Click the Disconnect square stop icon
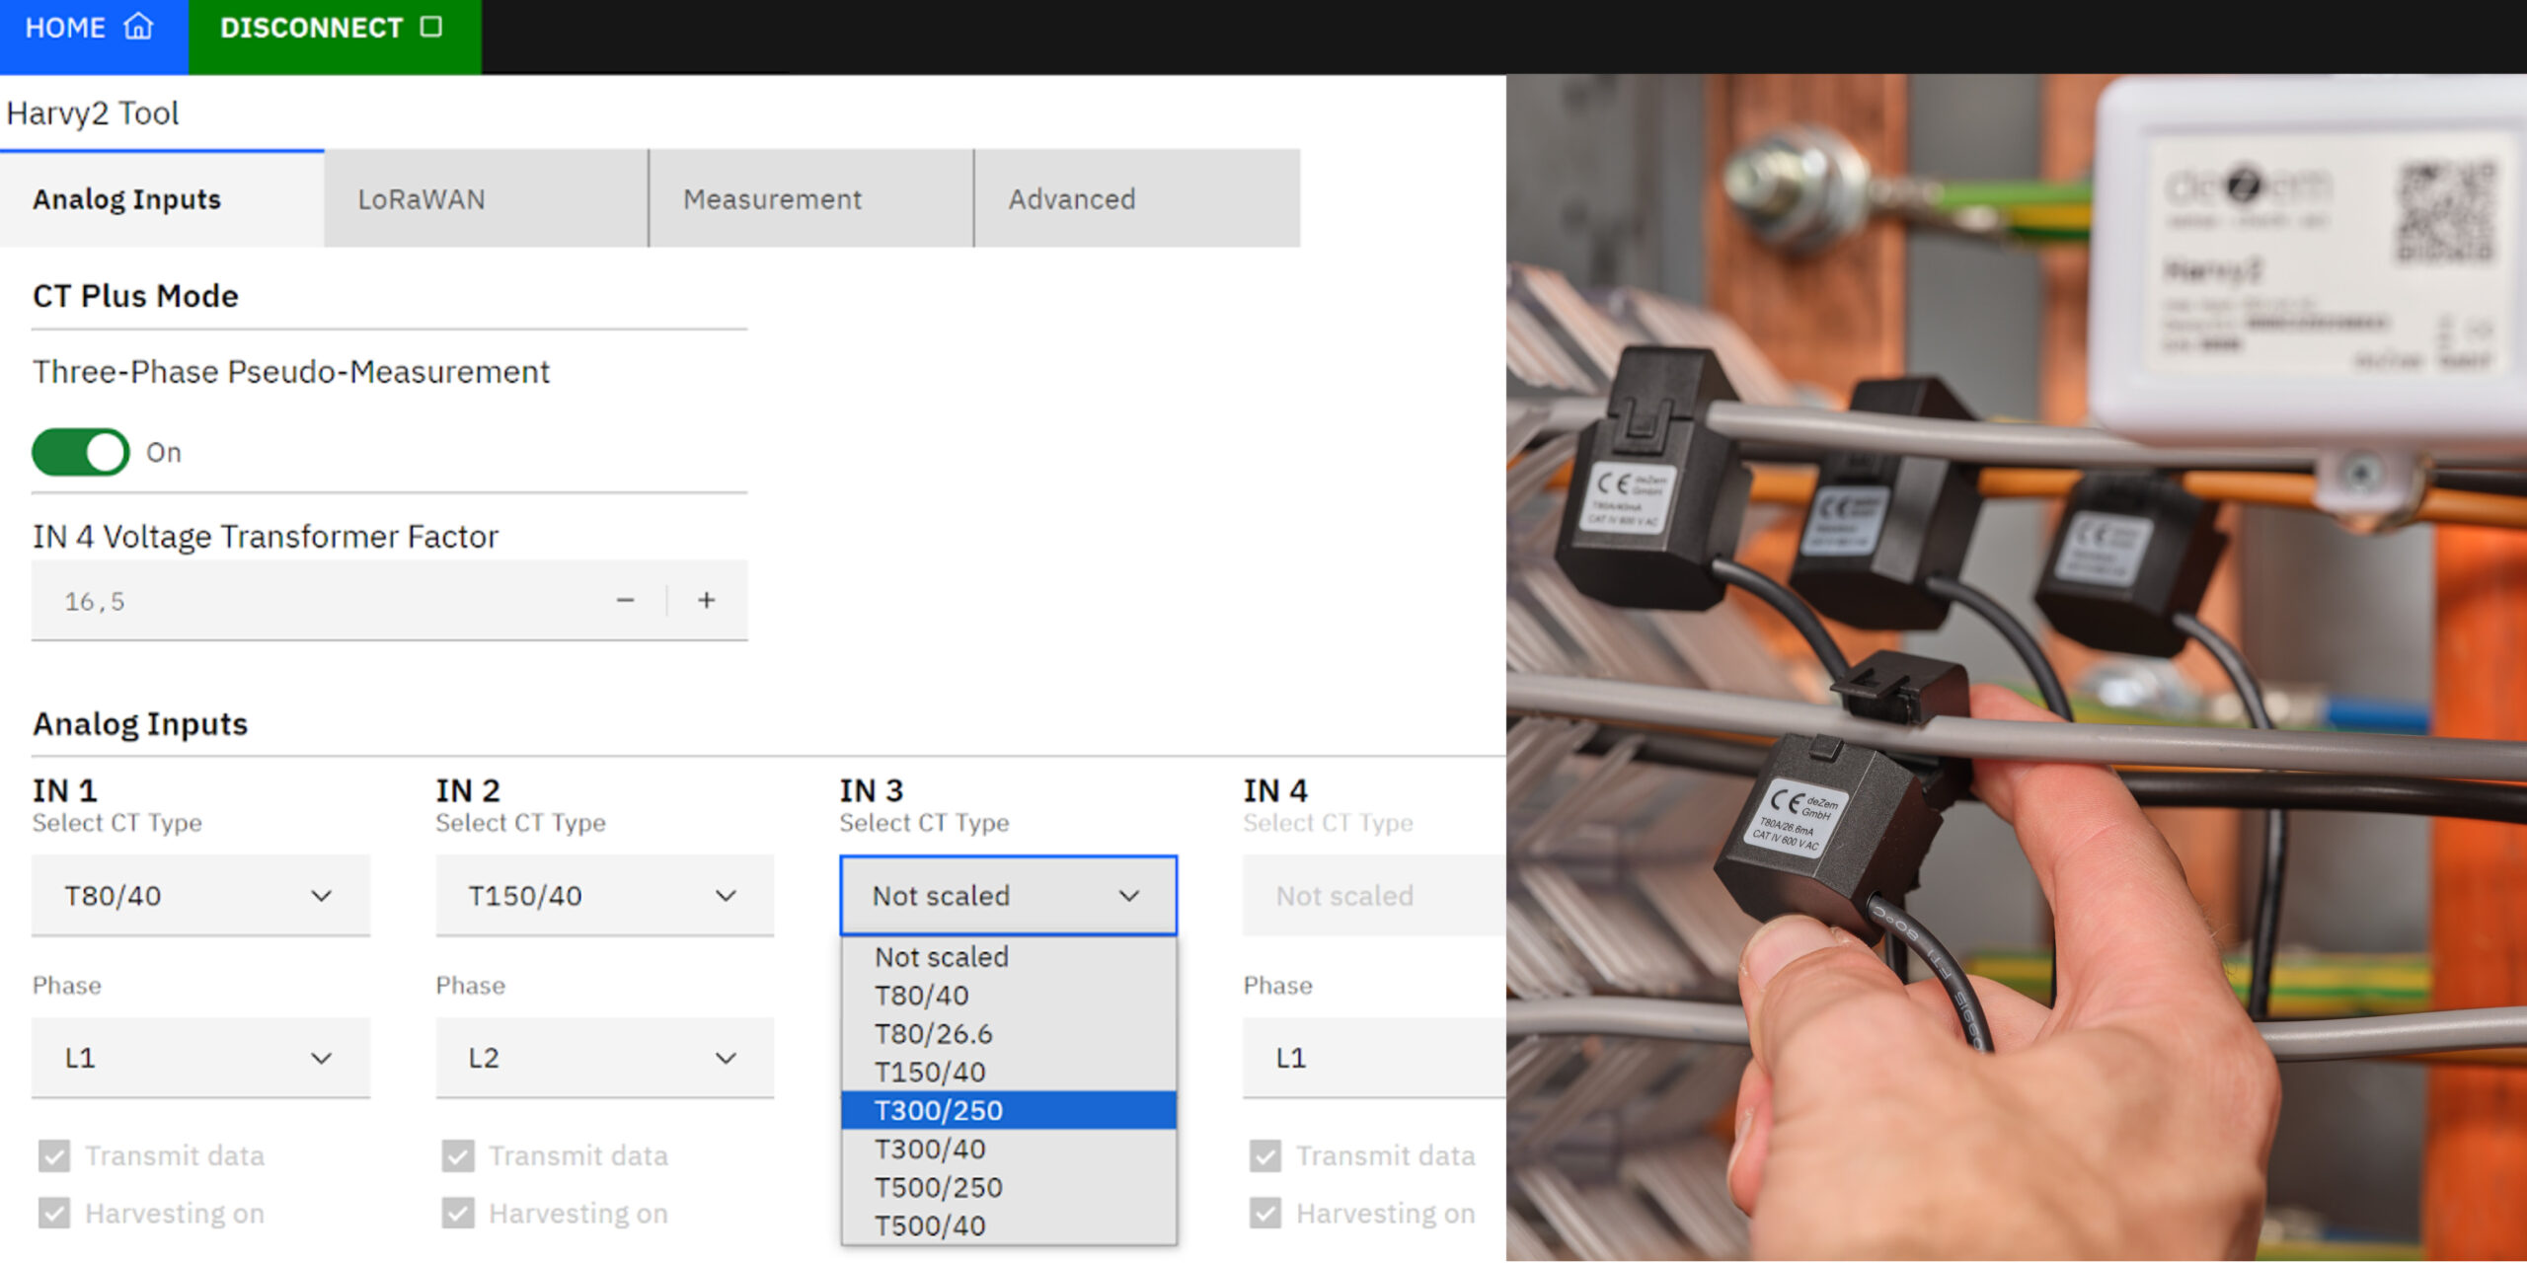2527x1263 pixels. click(x=431, y=27)
